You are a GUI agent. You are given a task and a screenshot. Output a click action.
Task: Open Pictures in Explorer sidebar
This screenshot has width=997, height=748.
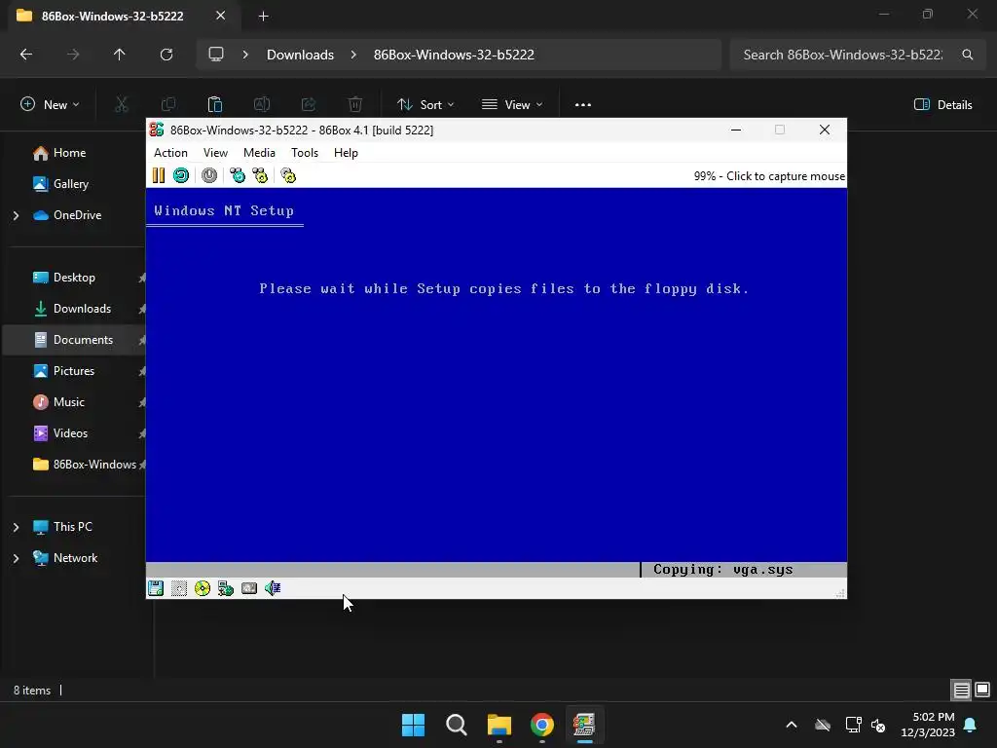tap(74, 371)
